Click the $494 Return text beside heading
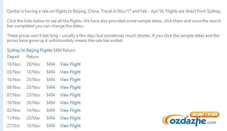This screenshot has height=131, width=227. point(64,50)
